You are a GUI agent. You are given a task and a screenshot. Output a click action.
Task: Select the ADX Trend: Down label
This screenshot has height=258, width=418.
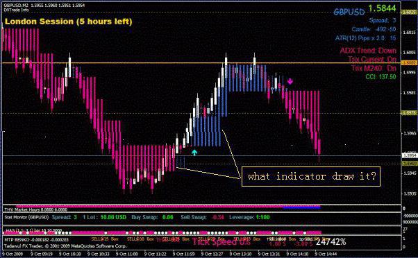[368, 51]
